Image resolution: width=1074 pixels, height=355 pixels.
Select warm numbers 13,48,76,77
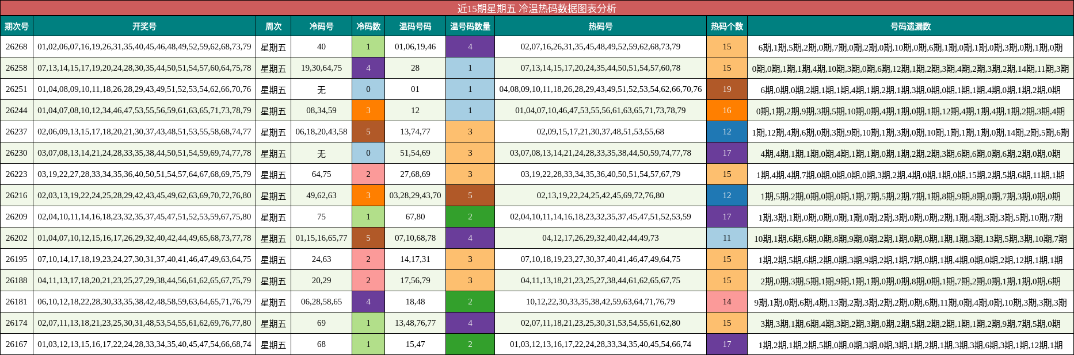pyautogui.click(x=415, y=323)
